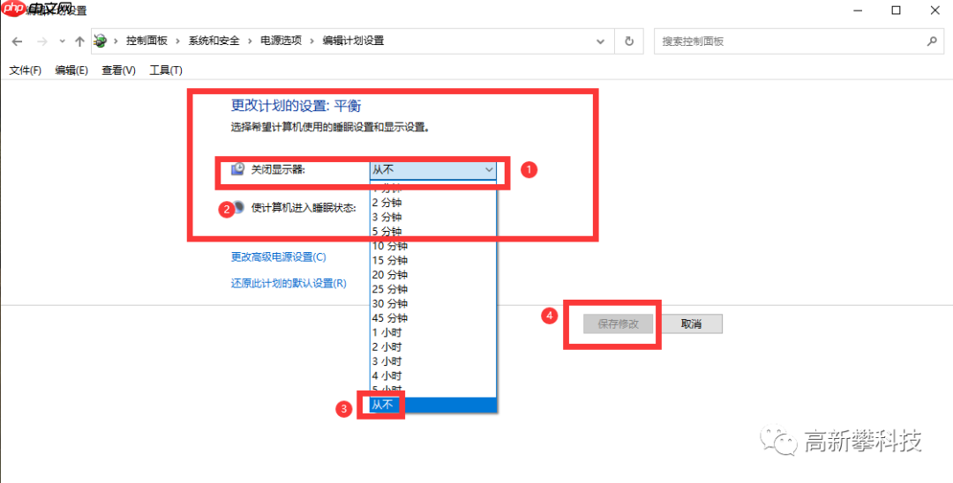Select 30 分钟 from the list
This screenshot has height=483, width=953.
point(433,303)
